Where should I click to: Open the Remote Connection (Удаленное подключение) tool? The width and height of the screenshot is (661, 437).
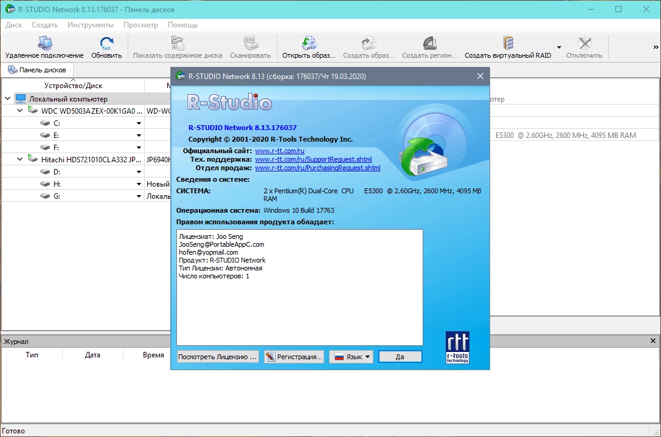click(x=44, y=47)
